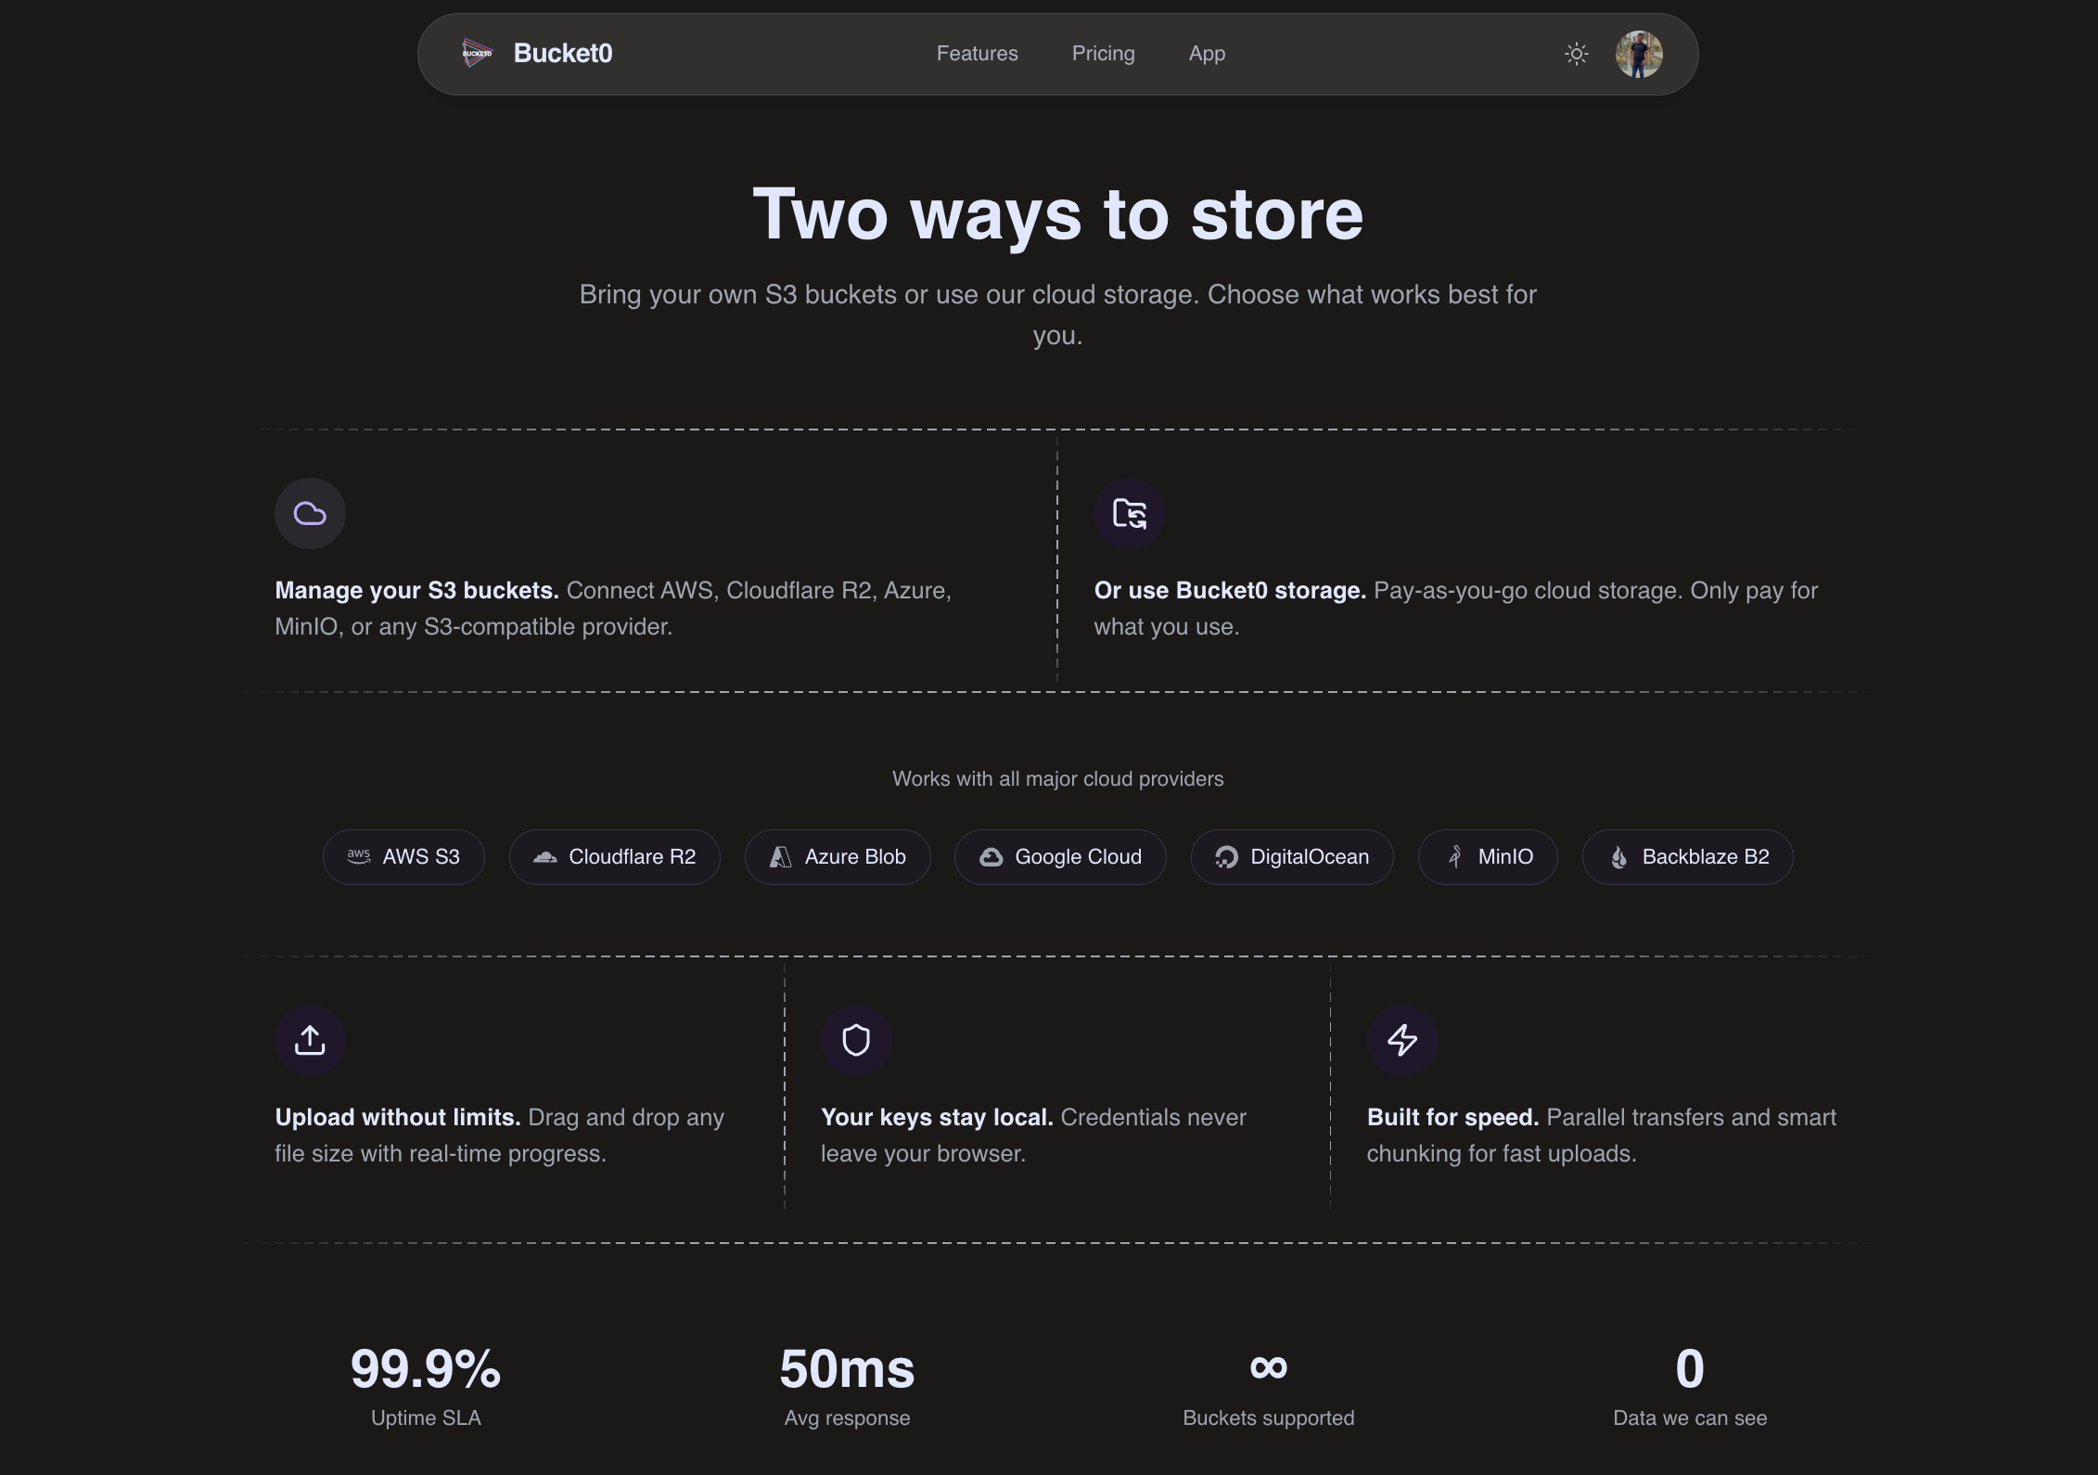Select the lightning icon above Built for speed

[1401, 1040]
